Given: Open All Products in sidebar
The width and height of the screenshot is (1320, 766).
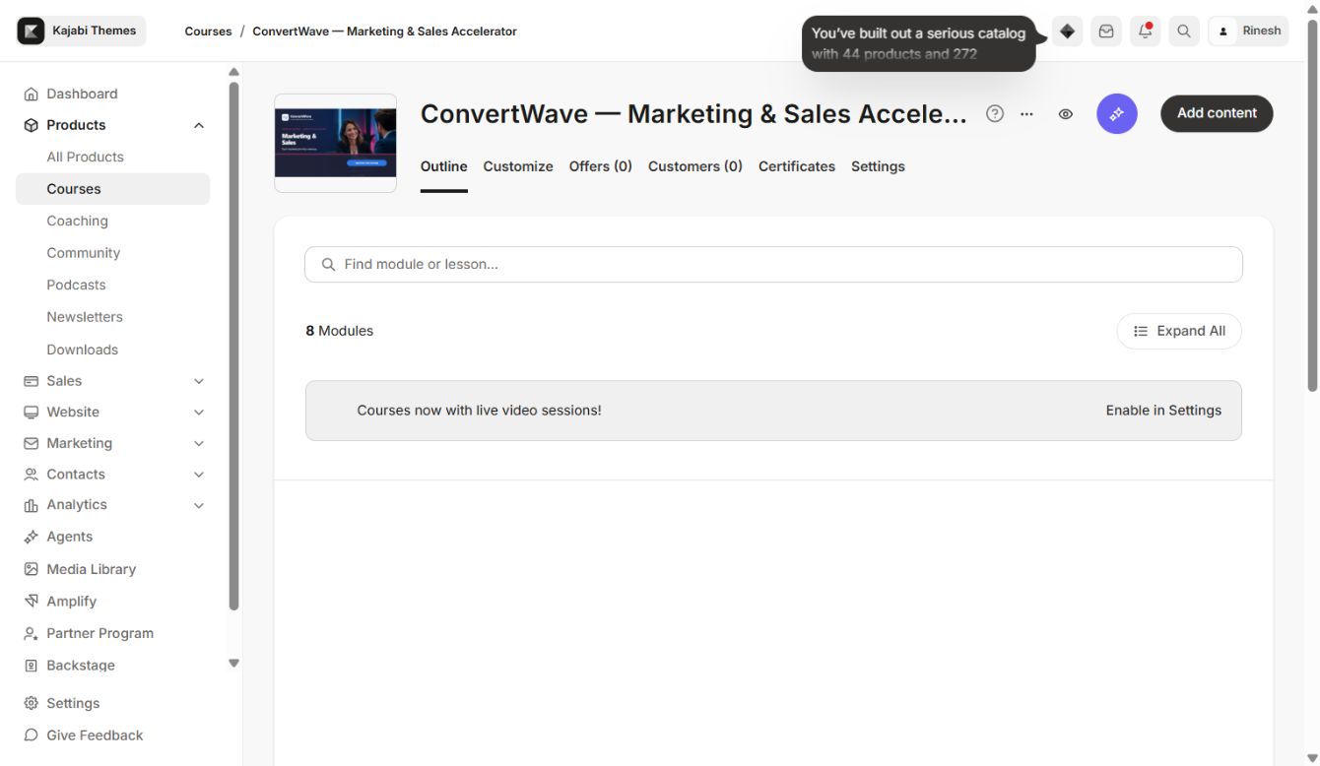Looking at the screenshot, I should click(85, 157).
